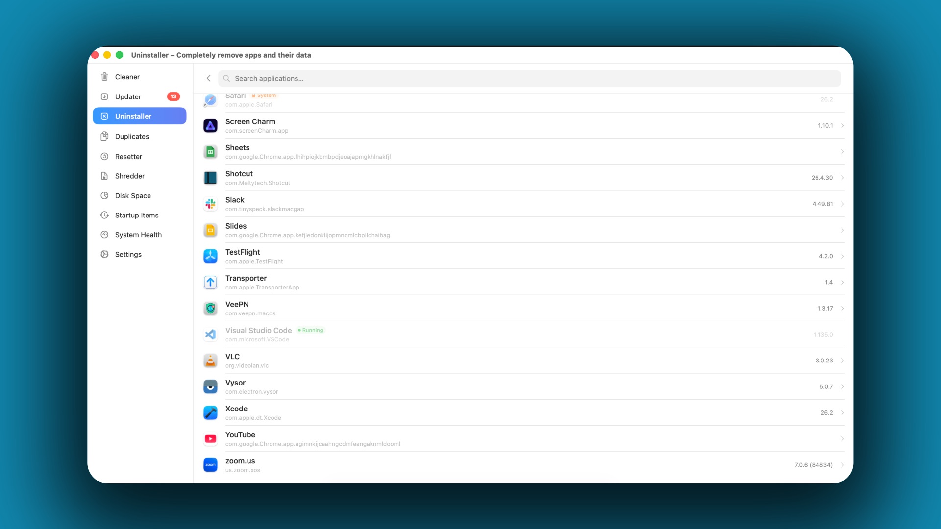941x529 pixels.
Task: Select the highlighted Uninstaller label
Action: tap(133, 116)
